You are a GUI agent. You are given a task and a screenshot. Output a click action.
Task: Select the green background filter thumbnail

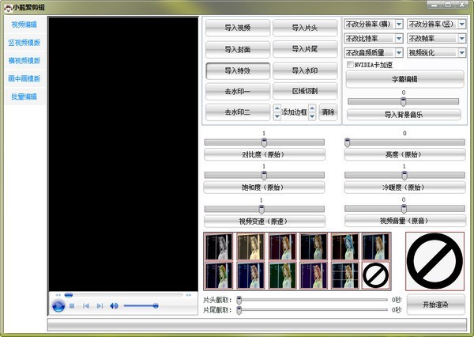[282, 275]
